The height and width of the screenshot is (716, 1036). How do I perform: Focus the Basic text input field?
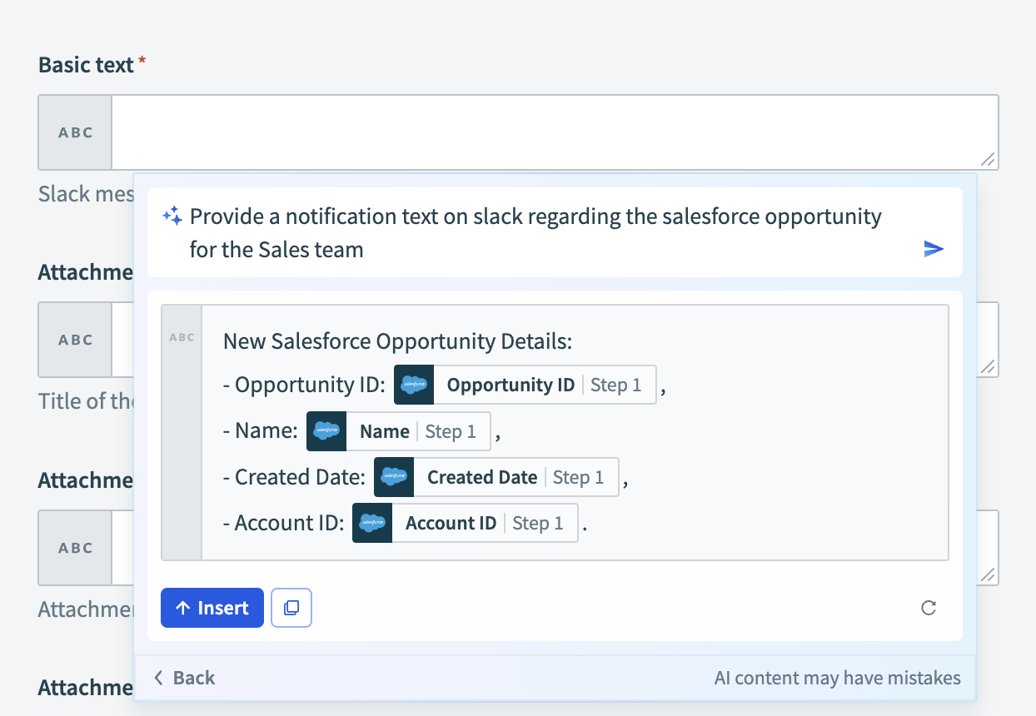[x=550, y=132]
